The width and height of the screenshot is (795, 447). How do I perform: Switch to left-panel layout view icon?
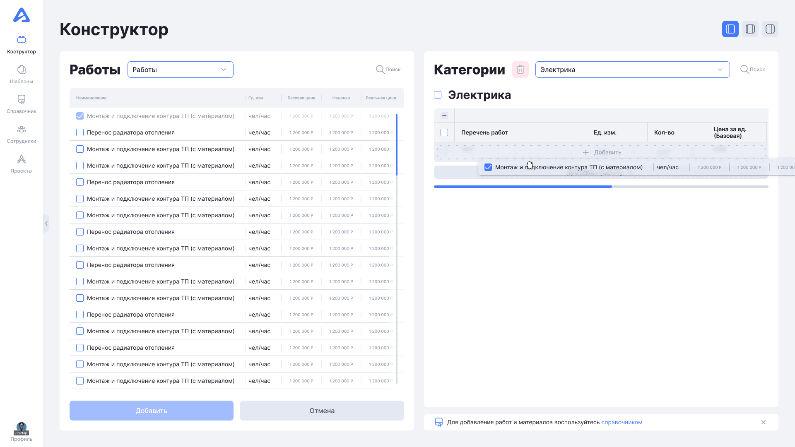(x=730, y=29)
